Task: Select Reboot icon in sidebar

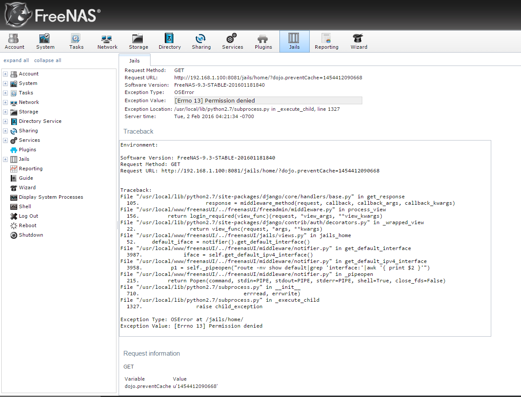Action: pos(14,226)
